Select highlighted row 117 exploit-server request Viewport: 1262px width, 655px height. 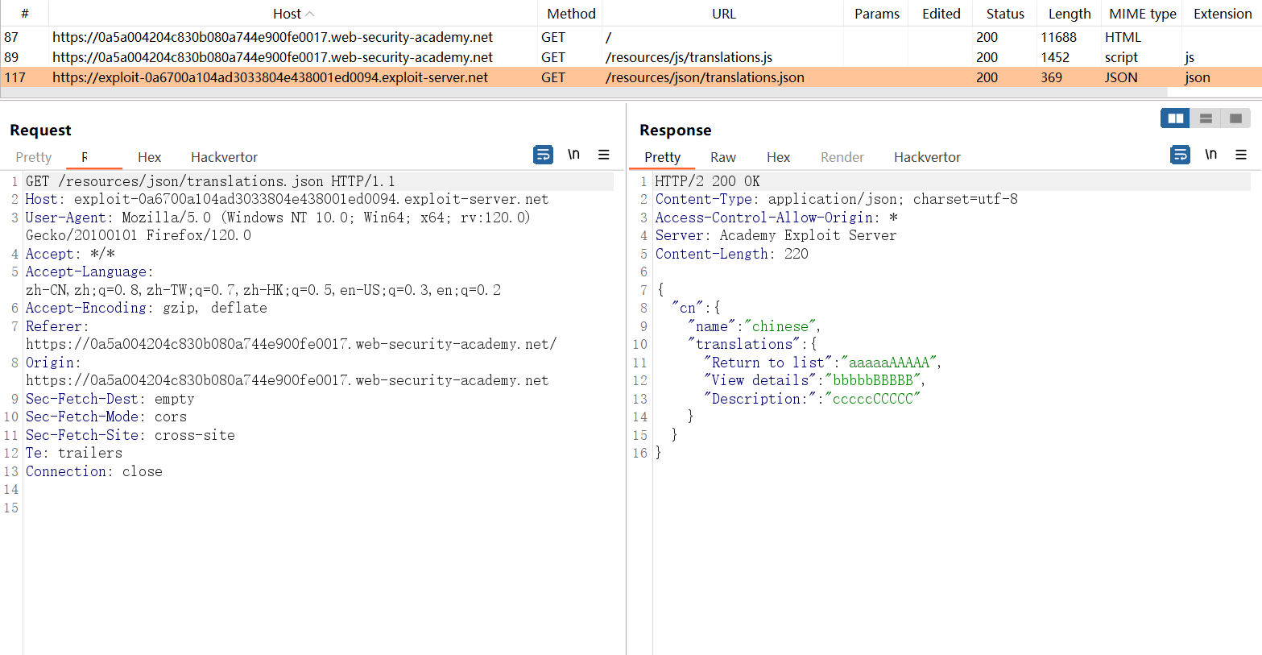[x=631, y=77]
